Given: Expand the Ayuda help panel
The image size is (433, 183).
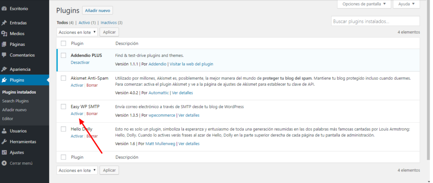Looking at the screenshot, I should [406, 4].
